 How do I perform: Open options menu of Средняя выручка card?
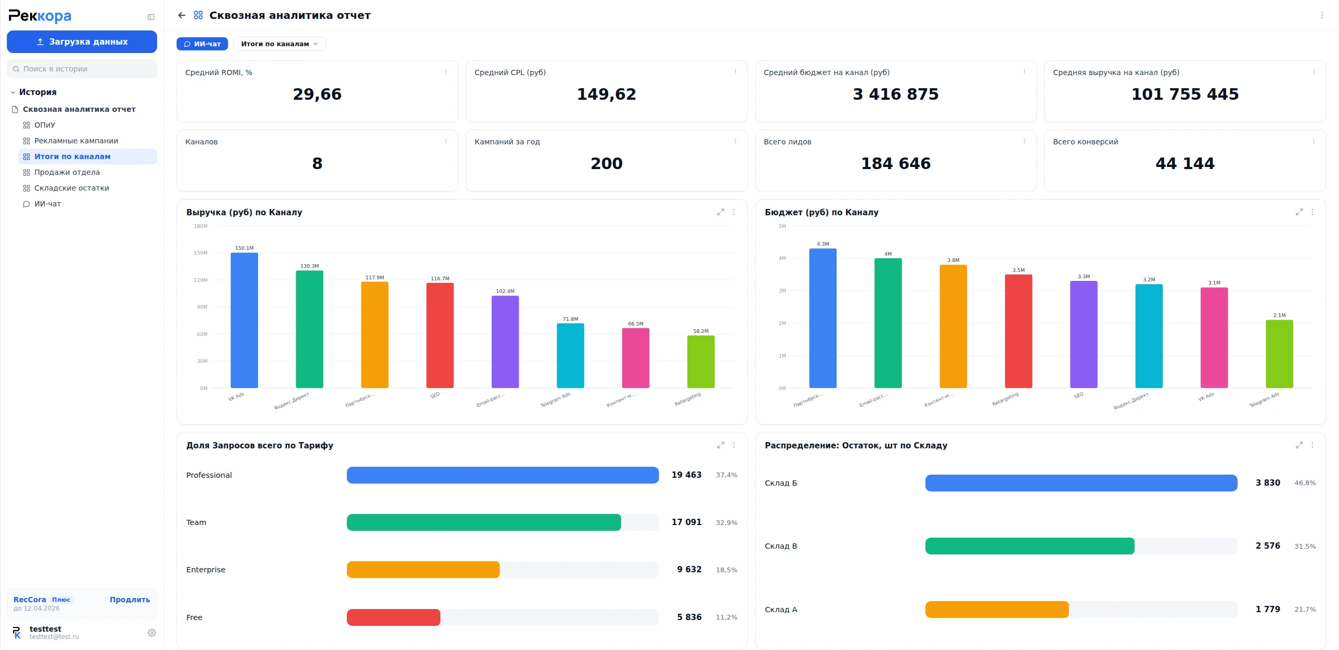tap(1314, 72)
